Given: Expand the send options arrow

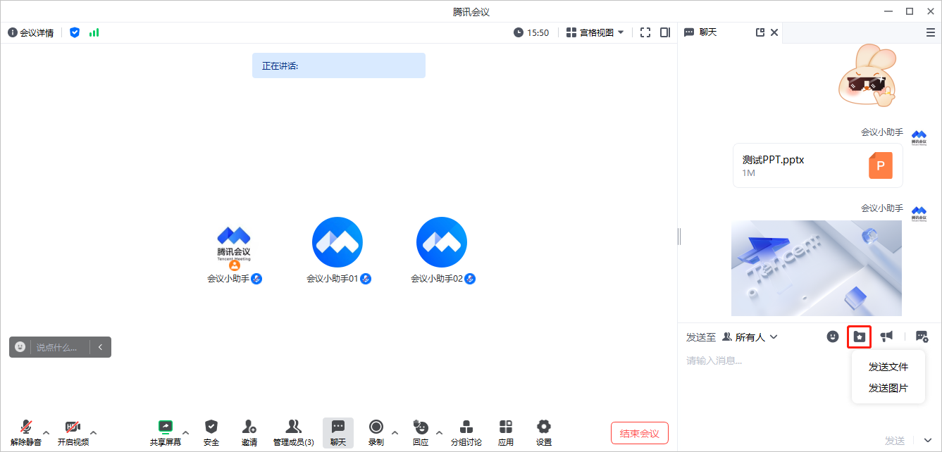Looking at the screenshot, I should pyautogui.click(x=927, y=441).
